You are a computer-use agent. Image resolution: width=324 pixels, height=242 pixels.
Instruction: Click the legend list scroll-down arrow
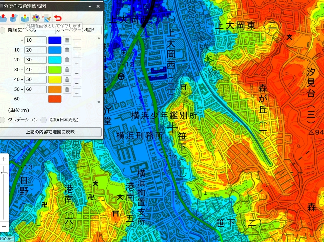[99, 102]
